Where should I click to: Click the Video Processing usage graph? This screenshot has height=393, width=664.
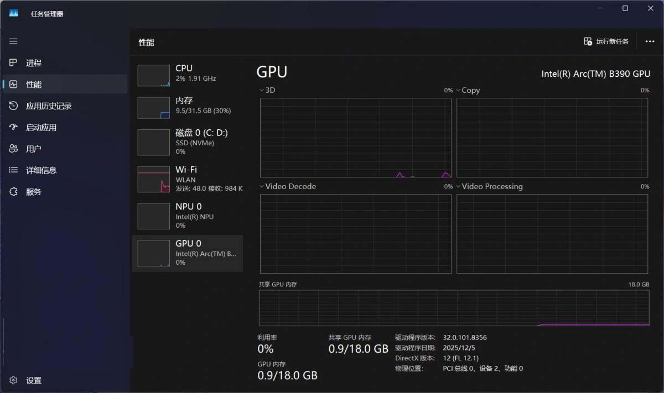coord(552,234)
